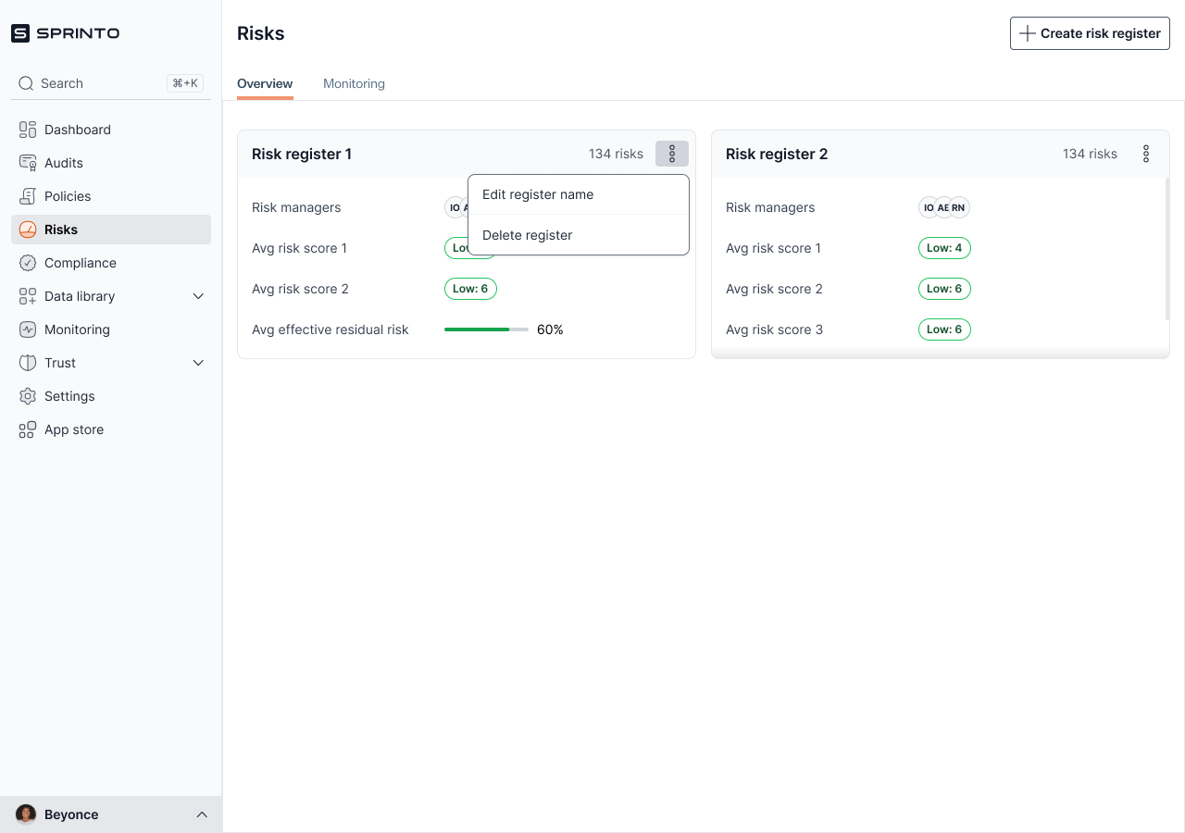The image size is (1185, 833).
Task: Close Risk register 1 three-dot menu
Action: click(672, 154)
